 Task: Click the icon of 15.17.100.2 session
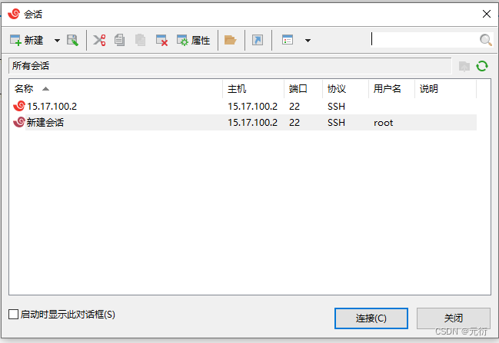coord(19,106)
